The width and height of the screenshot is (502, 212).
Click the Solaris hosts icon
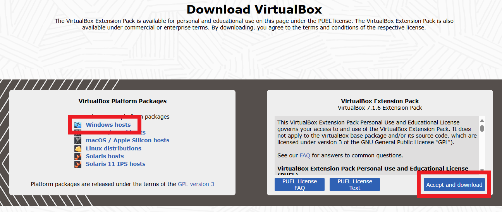78,156
